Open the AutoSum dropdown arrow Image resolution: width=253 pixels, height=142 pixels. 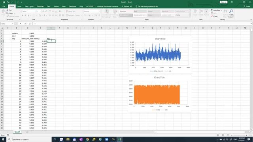click(221, 10)
